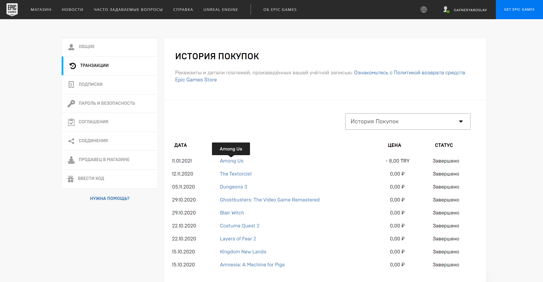Open the Dungeons 3 purchase entry
The image size is (543, 282).
coord(233,187)
